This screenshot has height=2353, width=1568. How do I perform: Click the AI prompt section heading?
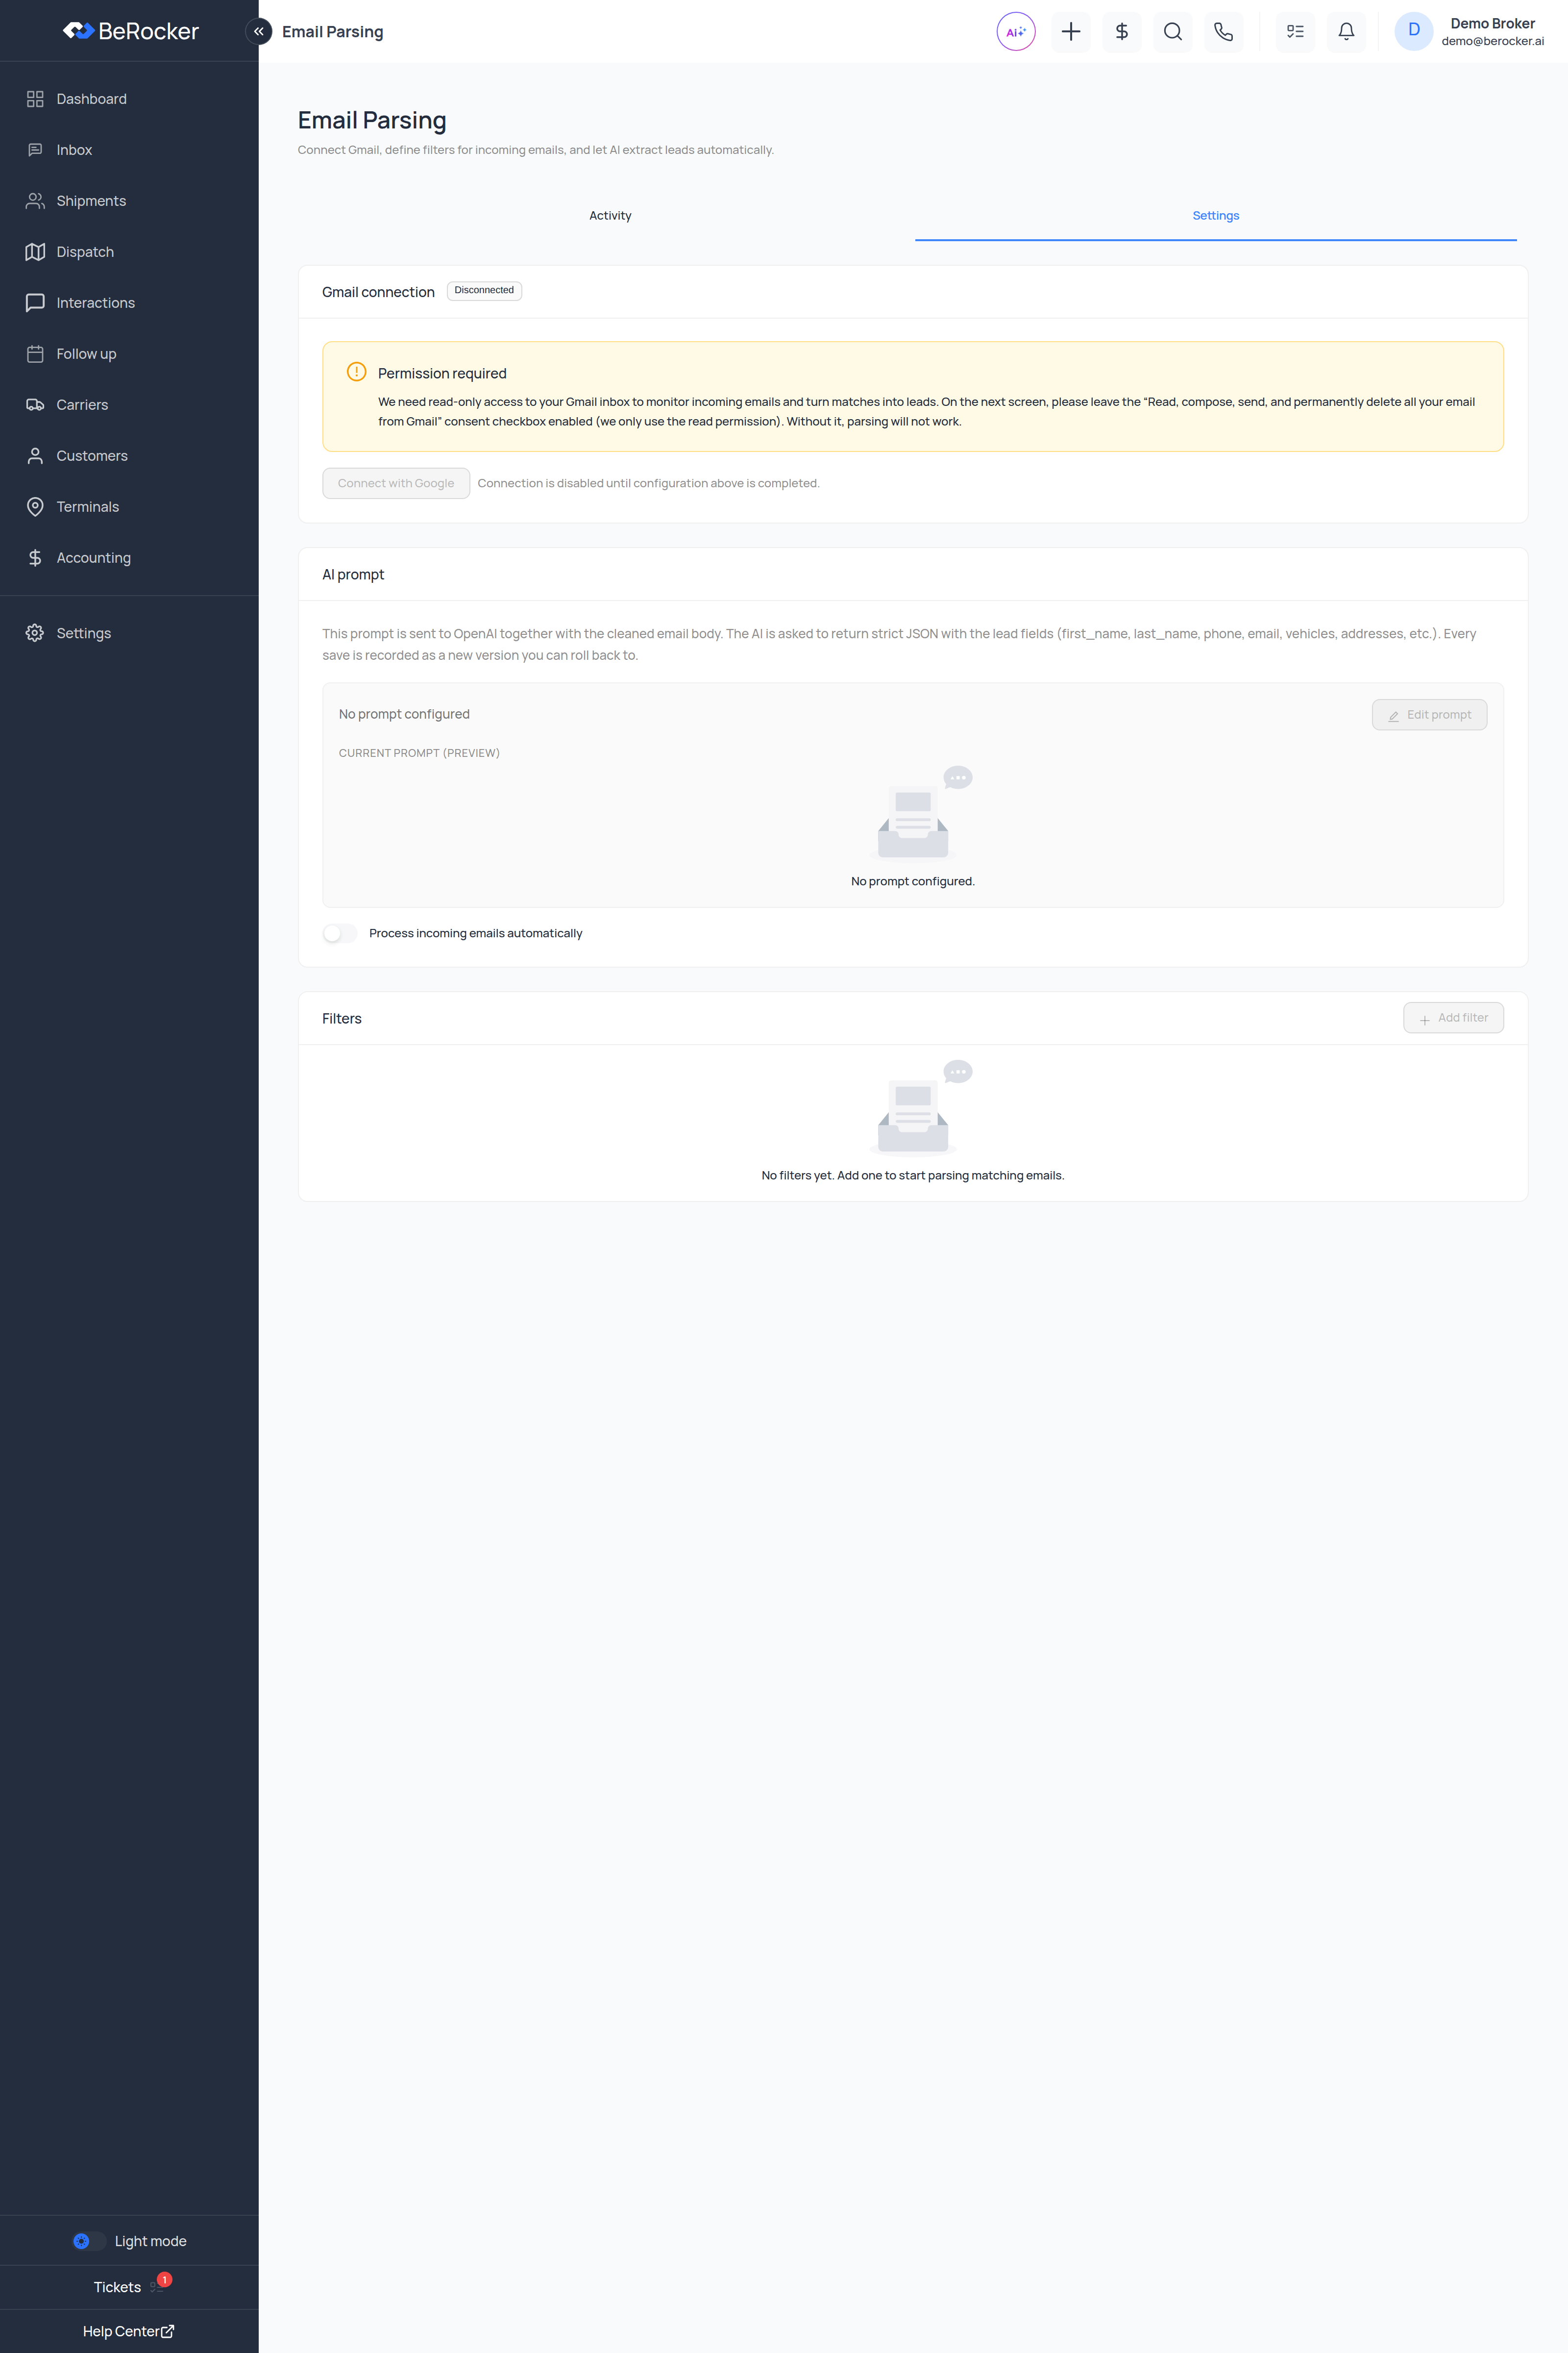(353, 575)
